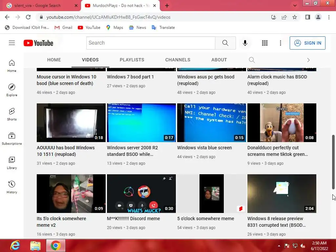Click the muted volume tray icon
The height and width of the screenshot is (252, 336).
click(303, 246)
